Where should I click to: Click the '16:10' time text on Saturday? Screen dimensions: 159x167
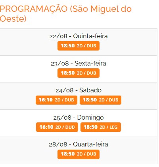tap(46, 100)
